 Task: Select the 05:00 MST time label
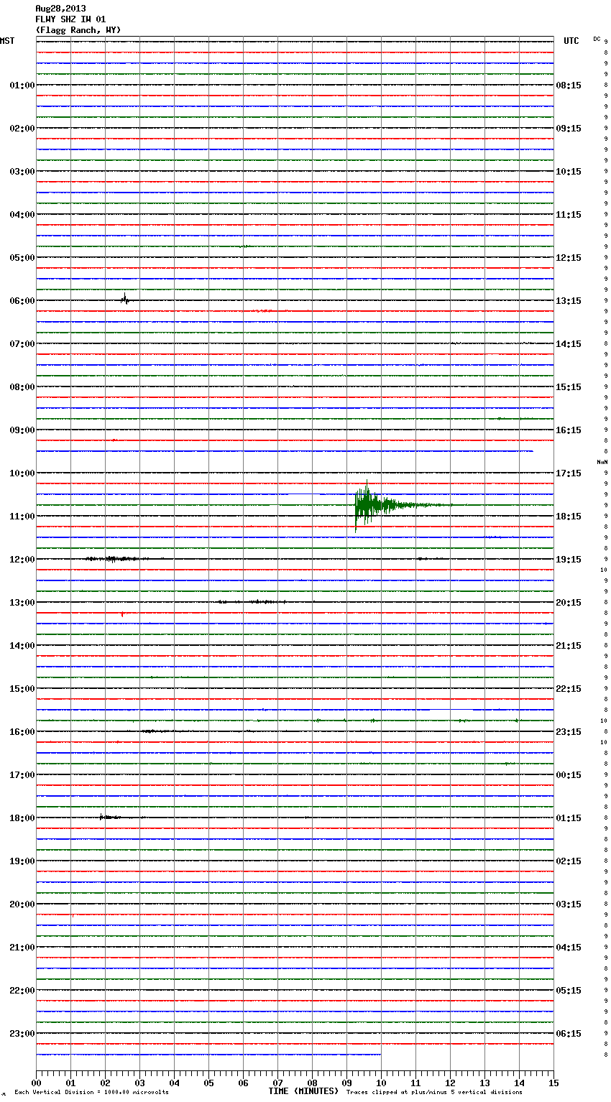[22, 258]
